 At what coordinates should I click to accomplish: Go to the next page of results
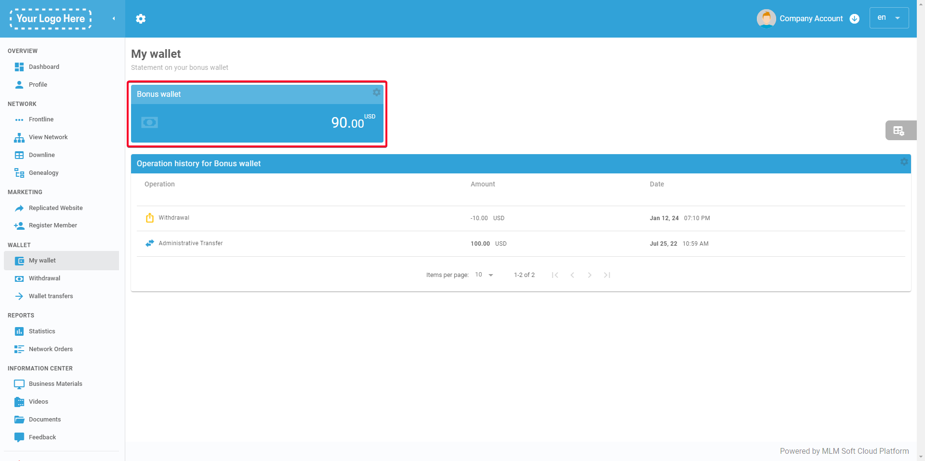pos(589,275)
